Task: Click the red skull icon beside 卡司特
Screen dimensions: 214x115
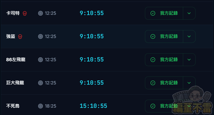Action: [x=25, y=13]
